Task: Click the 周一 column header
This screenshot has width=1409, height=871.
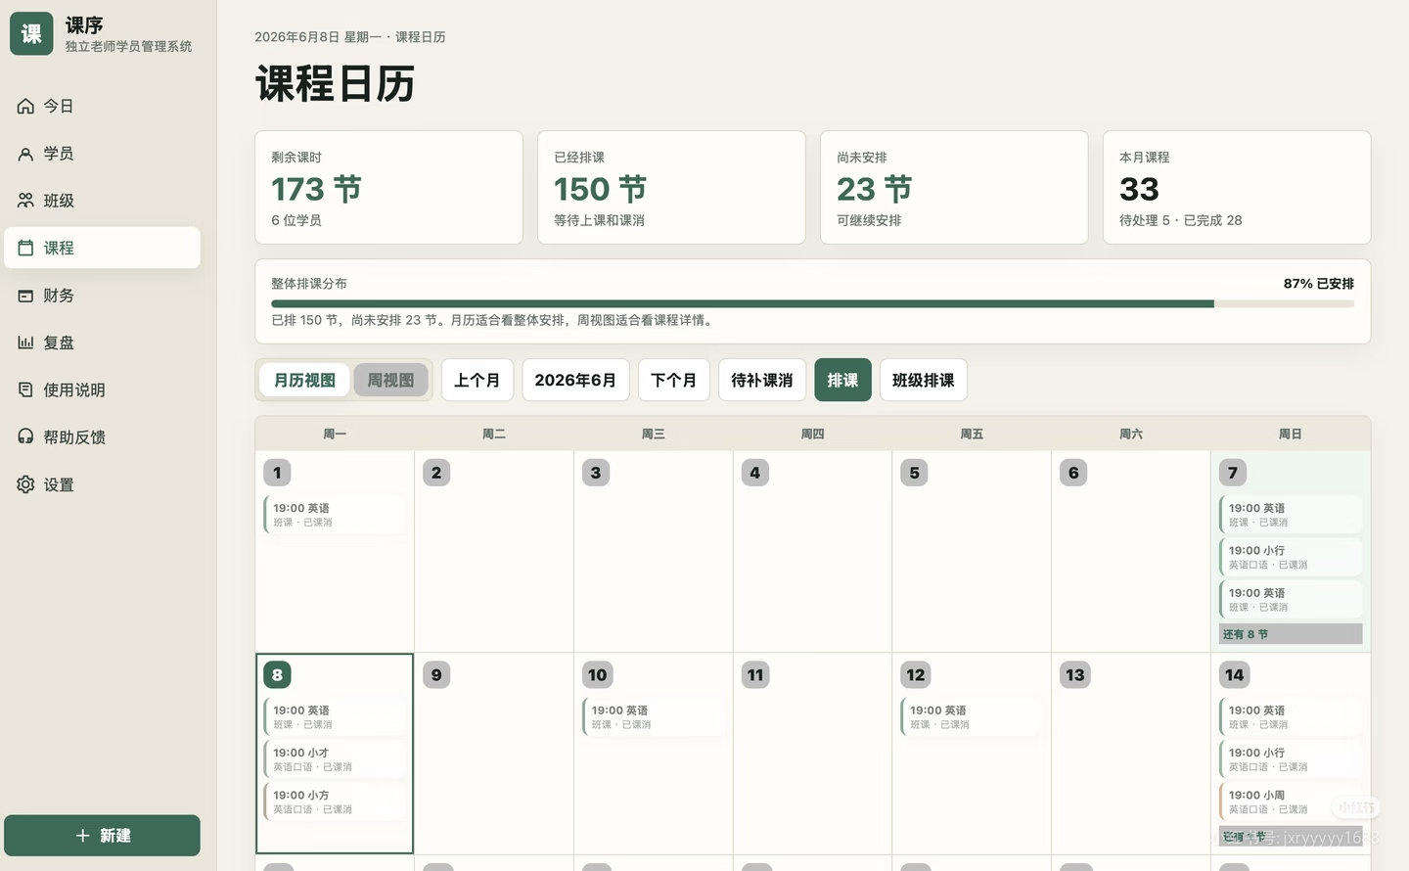Action: point(335,434)
